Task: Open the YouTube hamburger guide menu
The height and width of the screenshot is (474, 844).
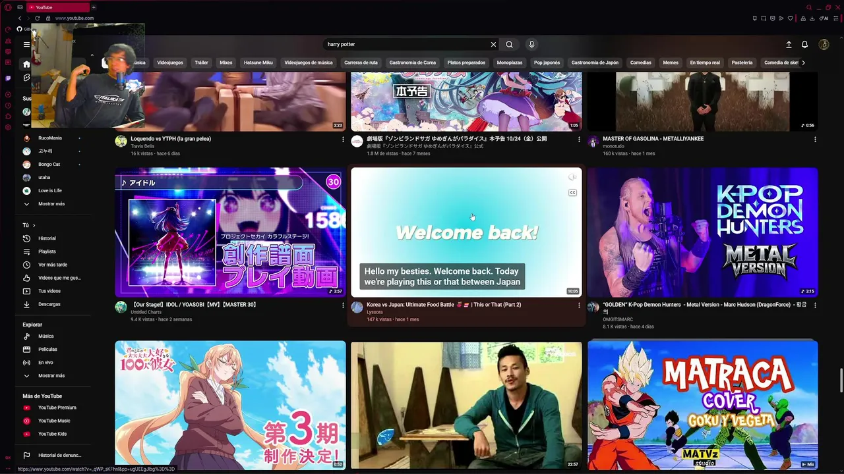Action: (x=26, y=44)
